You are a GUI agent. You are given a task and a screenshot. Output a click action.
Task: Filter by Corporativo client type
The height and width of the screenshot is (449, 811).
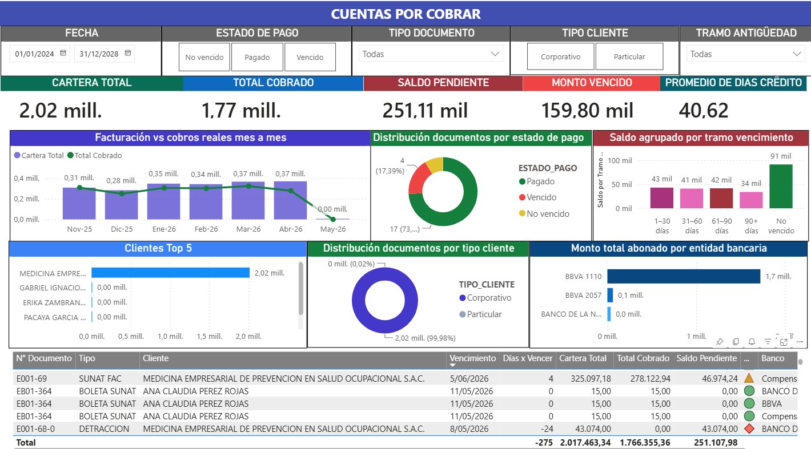click(x=560, y=56)
